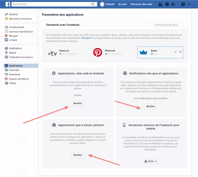Modifier Applications que d'autres utilisent
Viewport: 198px width, 177px height.
click(78, 155)
